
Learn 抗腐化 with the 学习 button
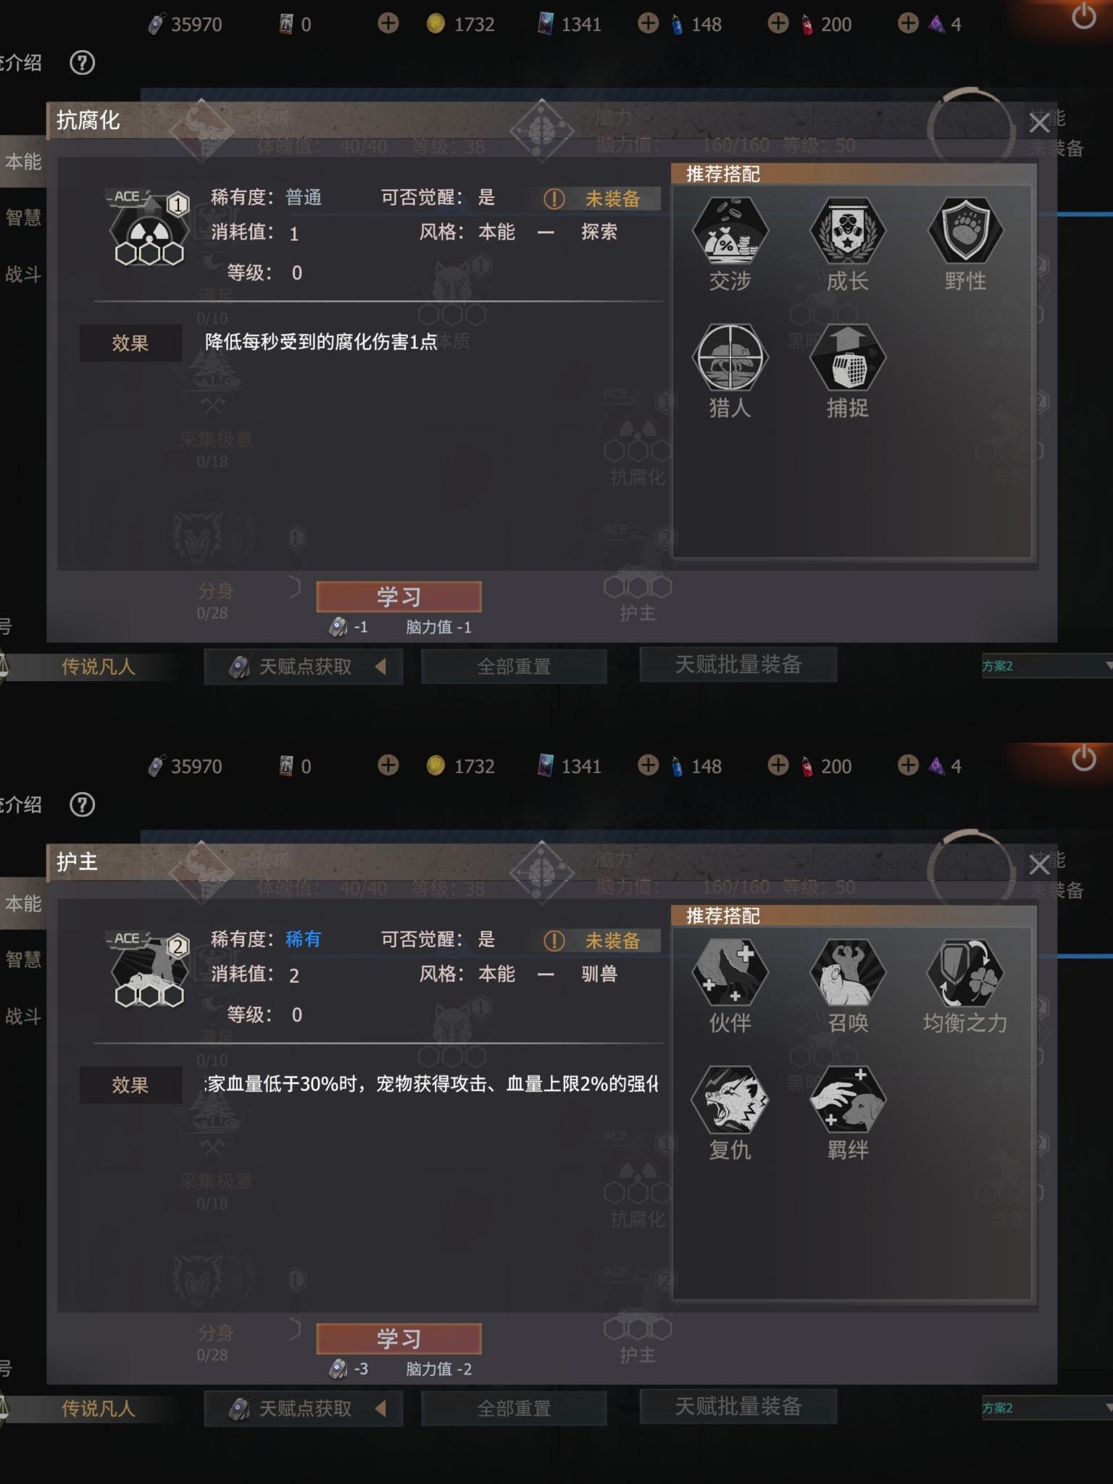[x=399, y=596]
